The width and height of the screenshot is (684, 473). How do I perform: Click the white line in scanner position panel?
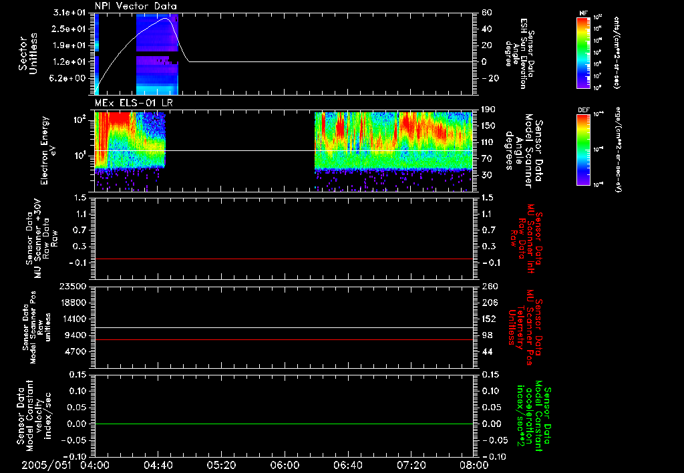pyautogui.click(x=283, y=327)
